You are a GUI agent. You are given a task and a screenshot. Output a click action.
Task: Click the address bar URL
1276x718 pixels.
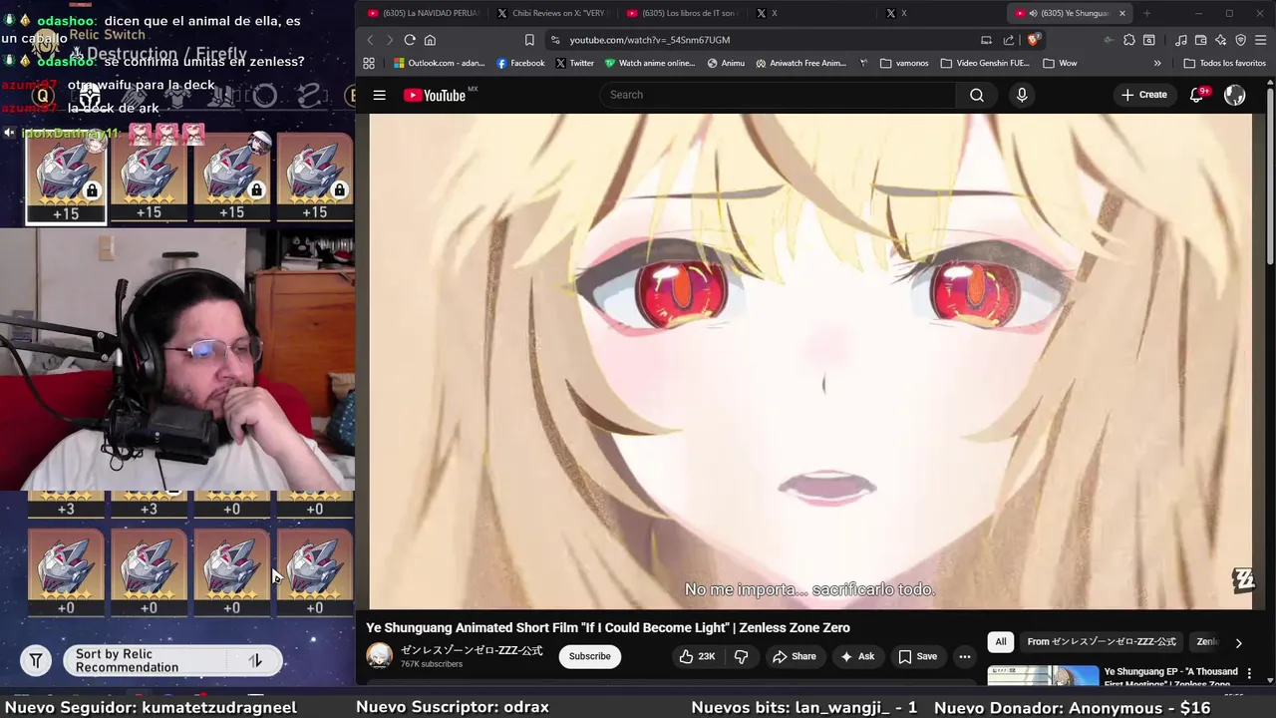(650, 40)
